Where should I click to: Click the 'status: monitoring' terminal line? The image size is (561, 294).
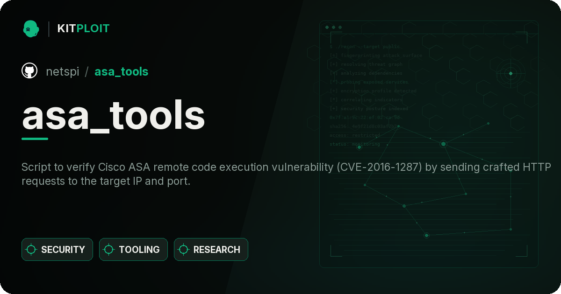[x=355, y=144]
